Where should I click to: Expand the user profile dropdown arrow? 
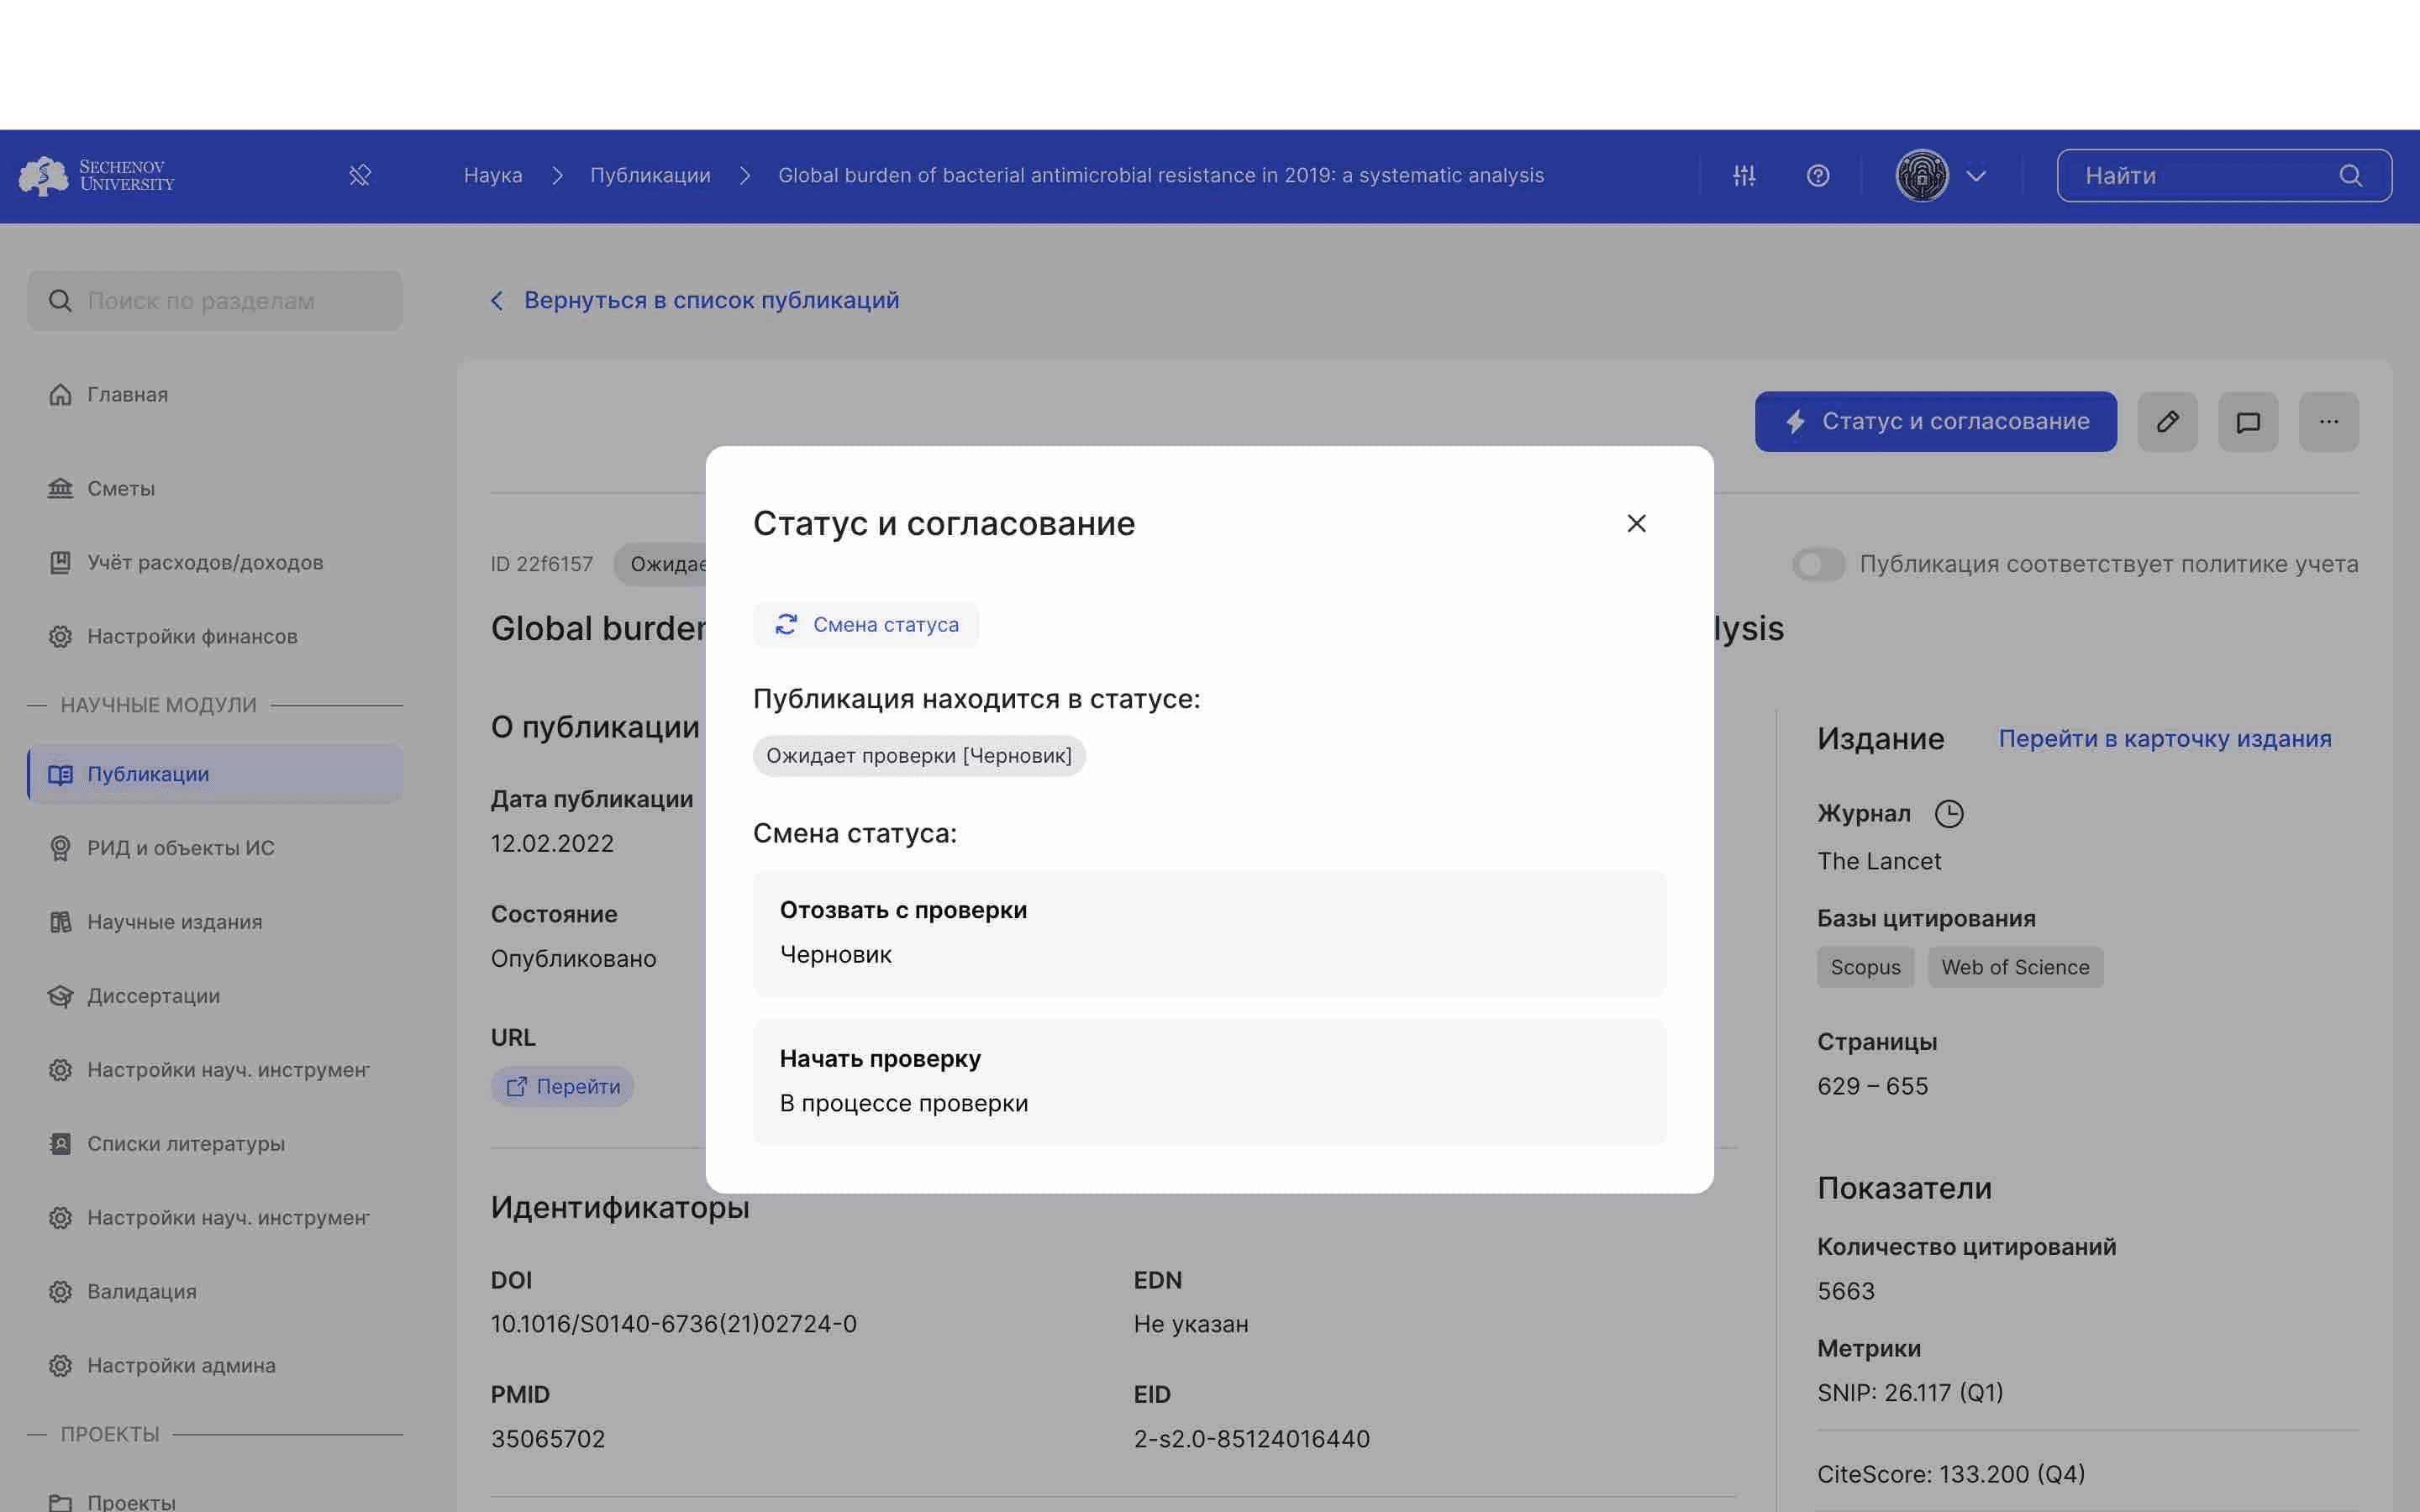[1976, 176]
